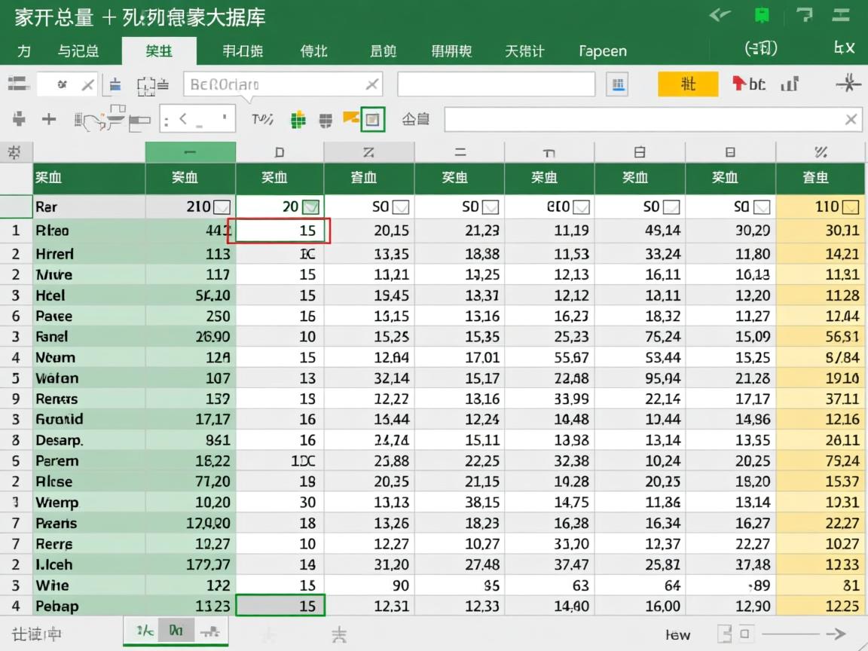868x651 pixels.
Task: Clear the formula bar with the X button
Action: tap(850, 119)
